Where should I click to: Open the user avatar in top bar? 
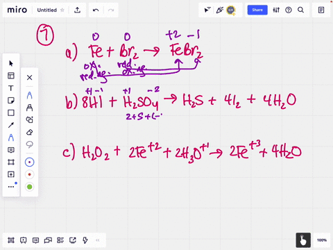231,10
